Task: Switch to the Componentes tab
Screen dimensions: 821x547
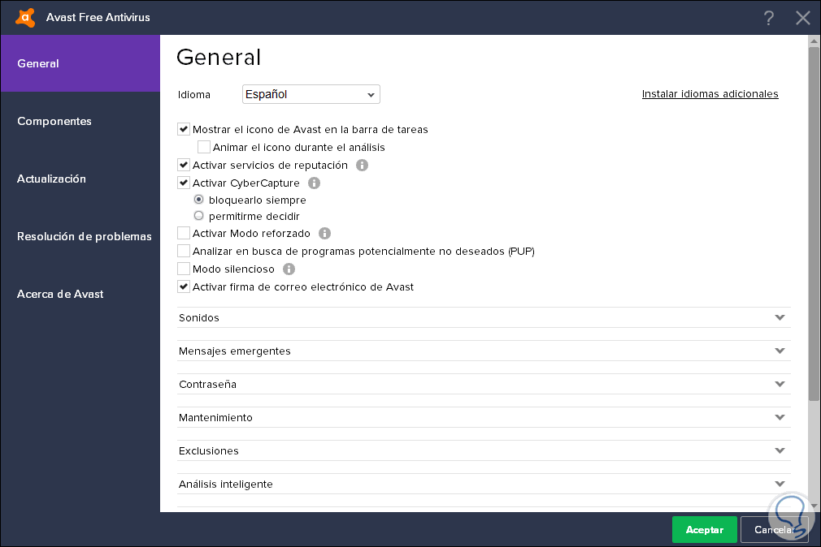Action: tap(54, 121)
